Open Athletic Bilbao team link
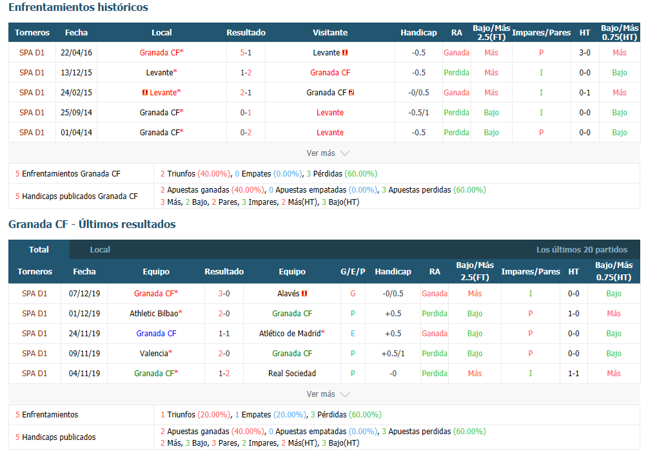657x458 pixels. [x=156, y=314]
